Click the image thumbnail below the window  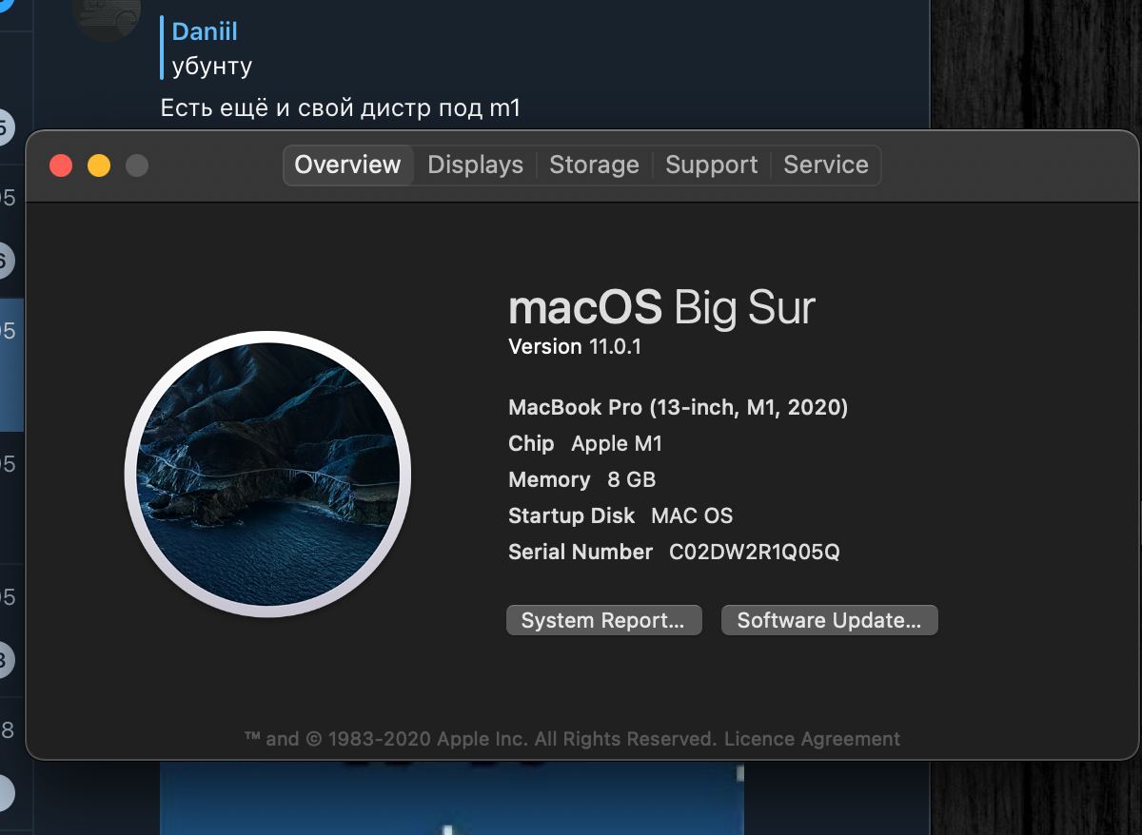(x=451, y=797)
